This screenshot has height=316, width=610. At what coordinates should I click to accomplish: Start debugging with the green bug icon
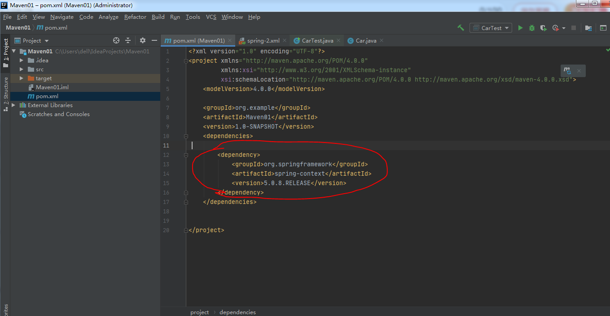[x=532, y=28]
